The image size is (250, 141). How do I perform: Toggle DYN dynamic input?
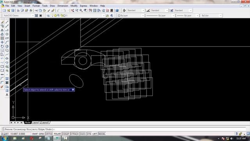[89, 134]
